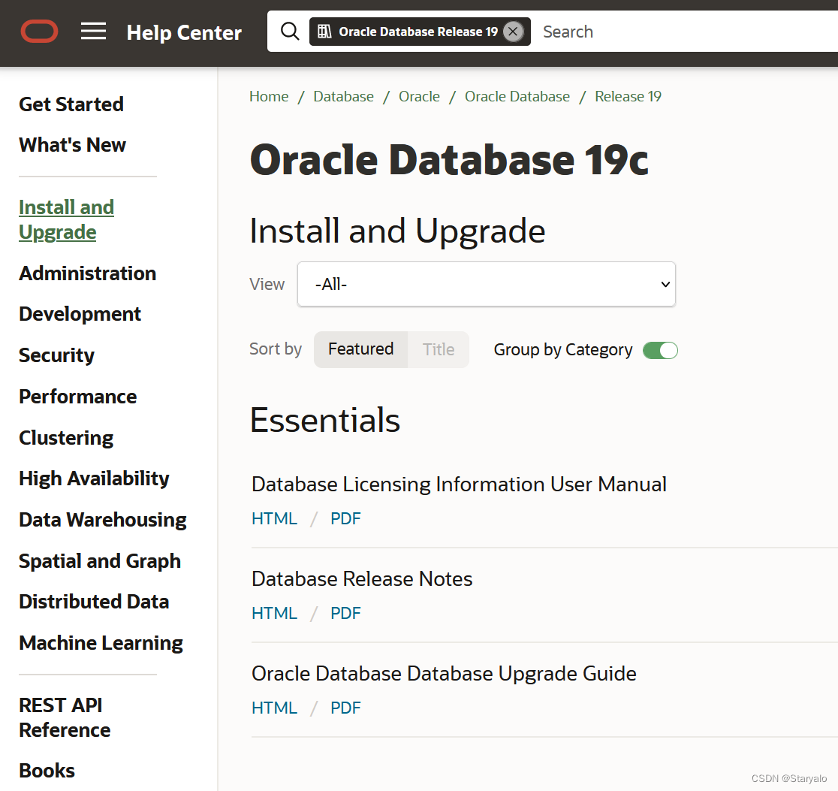The image size is (838, 791).
Task: Open Database breadcrumb link
Action: (343, 96)
